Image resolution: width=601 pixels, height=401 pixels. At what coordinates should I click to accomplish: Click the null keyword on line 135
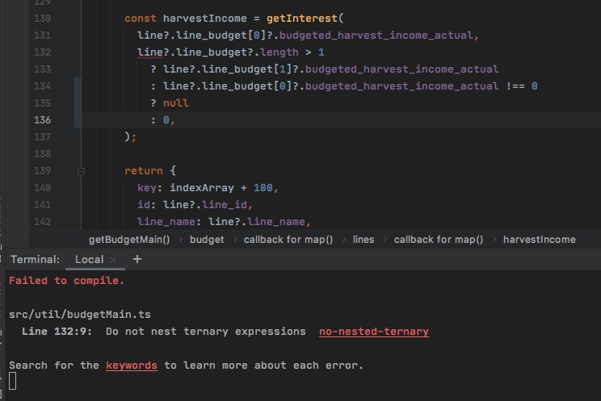click(x=176, y=103)
